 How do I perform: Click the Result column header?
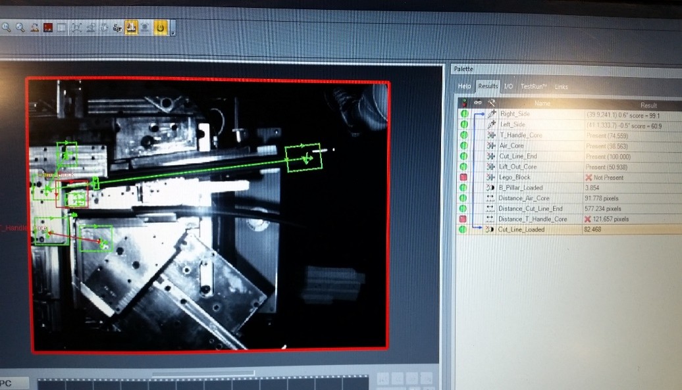pos(648,105)
